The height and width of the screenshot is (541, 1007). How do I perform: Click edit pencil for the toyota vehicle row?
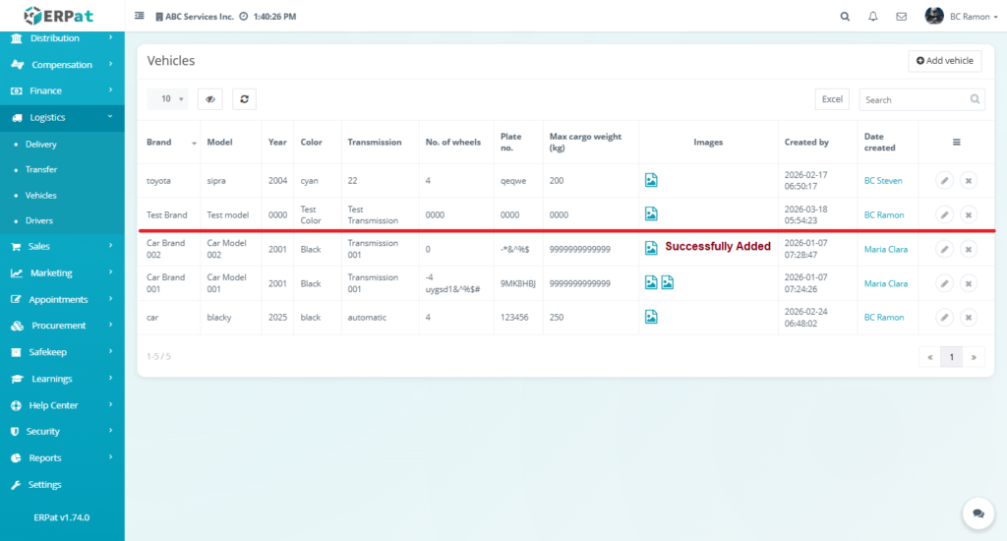(943, 181)
